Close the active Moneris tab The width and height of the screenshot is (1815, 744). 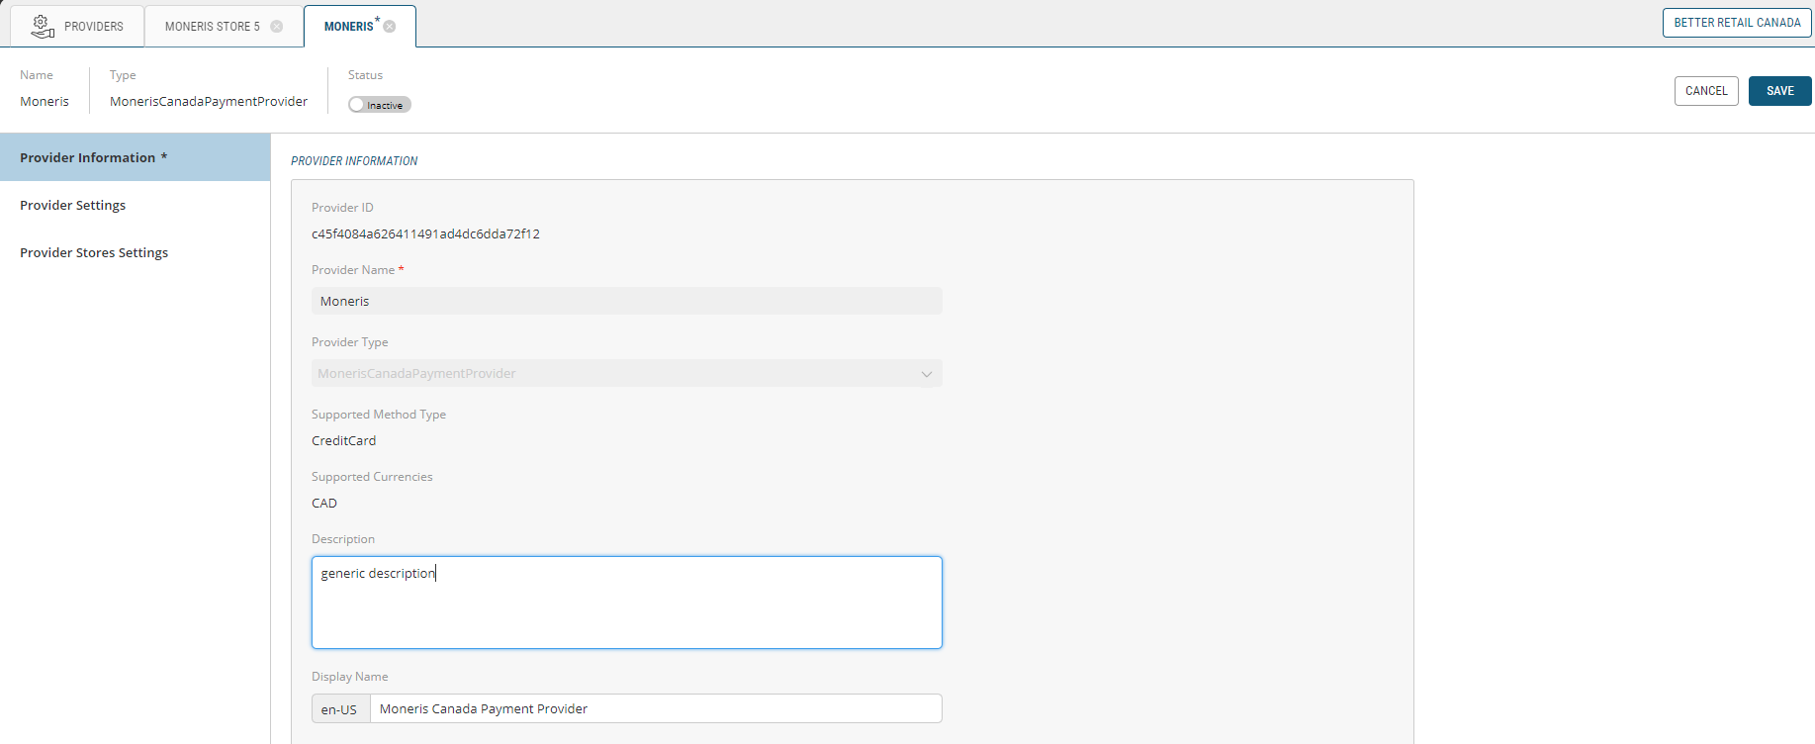pyautogui.click(x=390, y=27)
